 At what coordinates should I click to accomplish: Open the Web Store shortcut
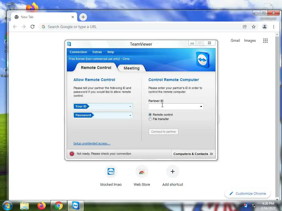coord(142,171)
